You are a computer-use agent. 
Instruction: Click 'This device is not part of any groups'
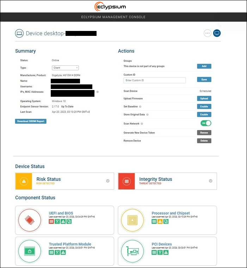144,66
